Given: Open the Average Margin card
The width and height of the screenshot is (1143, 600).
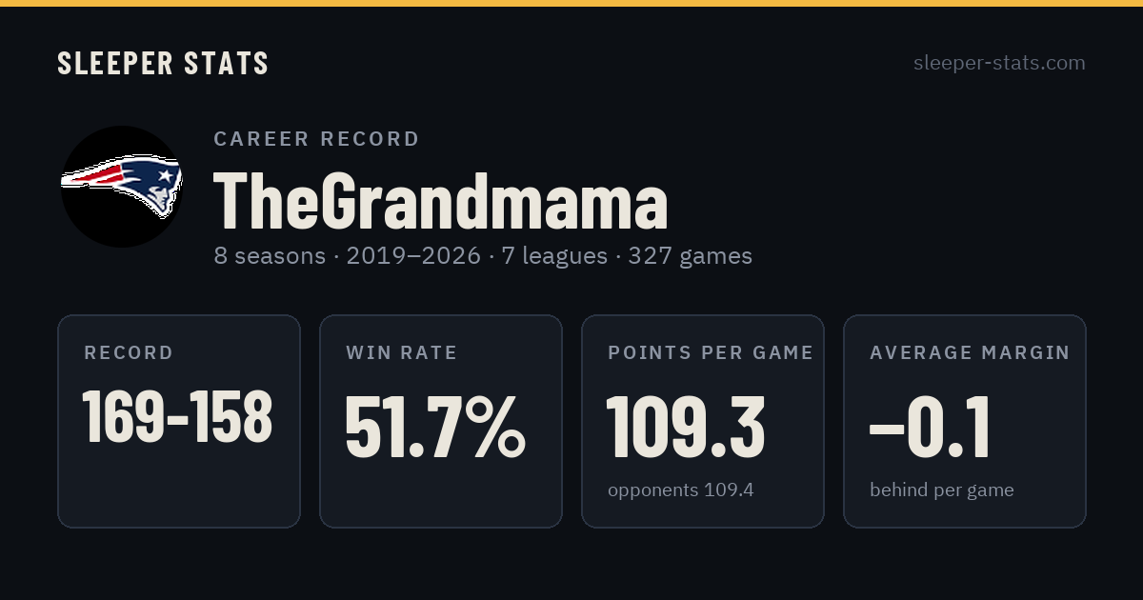Looking at the screenshot, I should tap(965, 421).
